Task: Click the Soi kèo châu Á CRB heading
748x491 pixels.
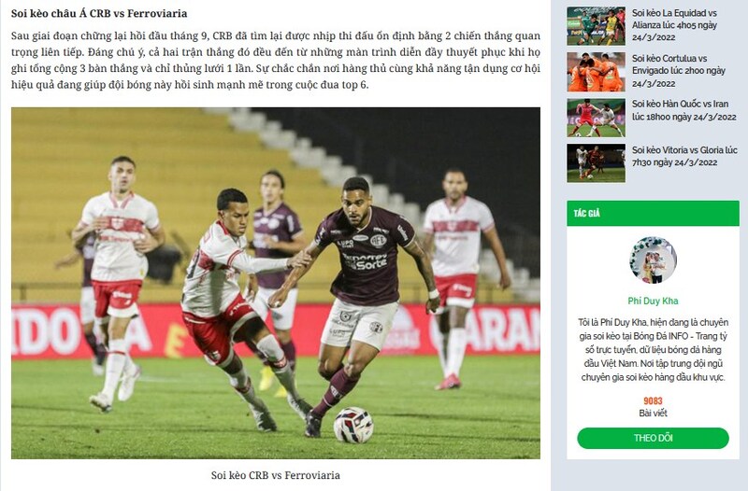Action: pyautogui.click(x=99, y=13)
